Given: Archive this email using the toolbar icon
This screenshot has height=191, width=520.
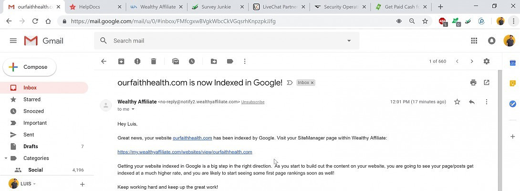Looking at the screenshot, I should pos(121,62).
